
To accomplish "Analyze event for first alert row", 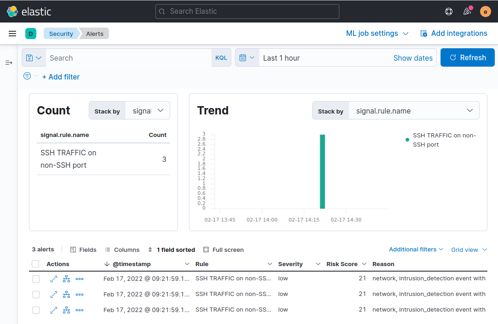I will (66, 279).
